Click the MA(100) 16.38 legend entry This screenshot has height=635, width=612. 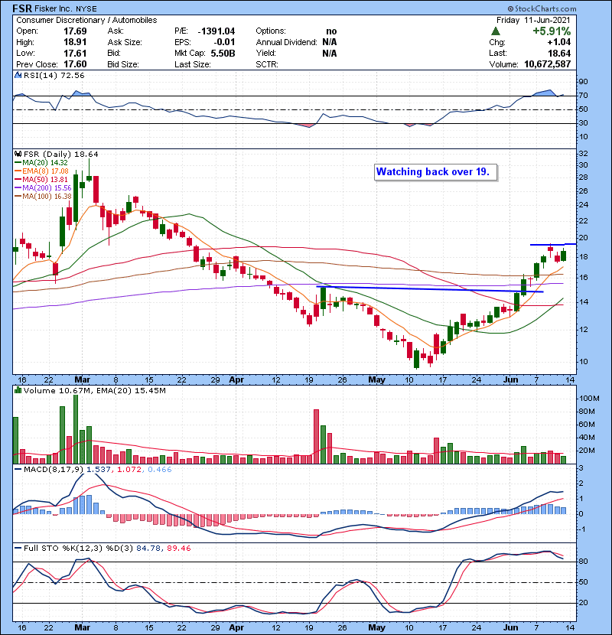[43, 197]
